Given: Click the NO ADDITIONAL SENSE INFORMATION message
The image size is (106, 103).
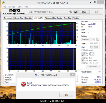Looking at the screenshot, I should tap(48, 85).
